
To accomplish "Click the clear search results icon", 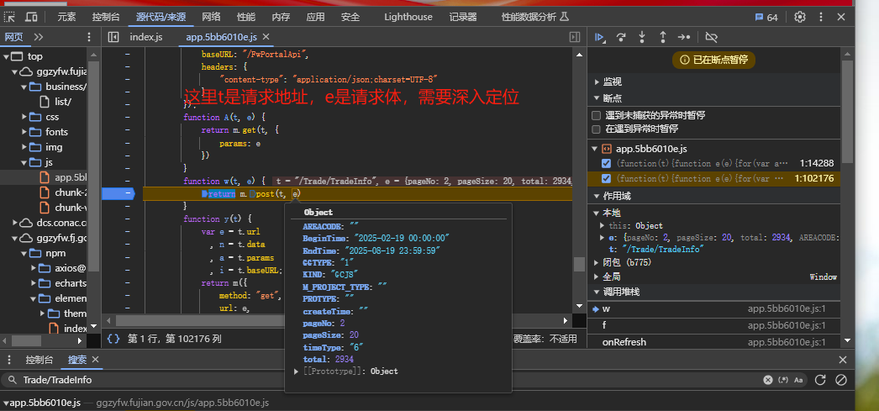I will click(841, 380).
